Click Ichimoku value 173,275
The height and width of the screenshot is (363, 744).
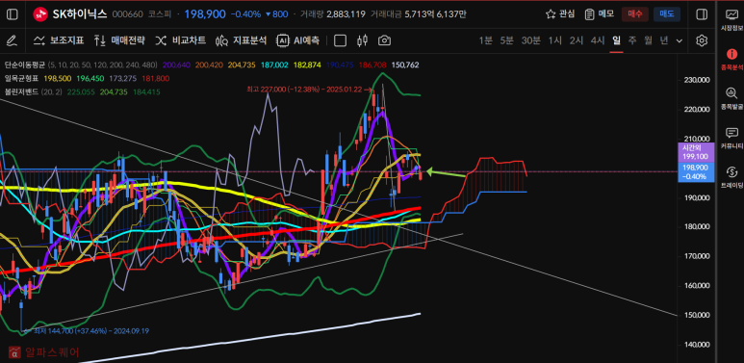(x=123, y=78)
